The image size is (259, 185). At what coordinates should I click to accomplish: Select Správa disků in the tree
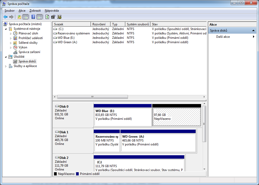(x=27, y=61)
